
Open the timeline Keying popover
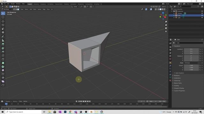[x=15, y=101]
